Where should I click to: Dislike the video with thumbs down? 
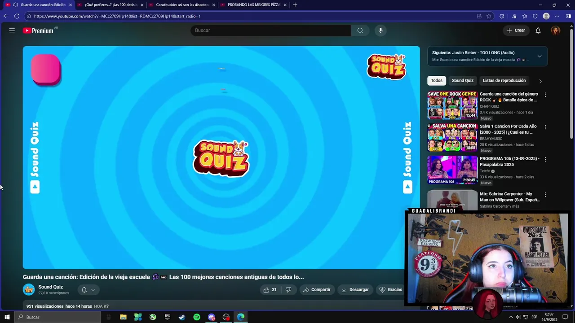point(288,290)
